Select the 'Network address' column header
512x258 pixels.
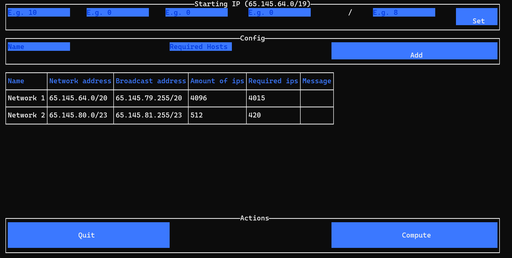click(x=80, y=81)
